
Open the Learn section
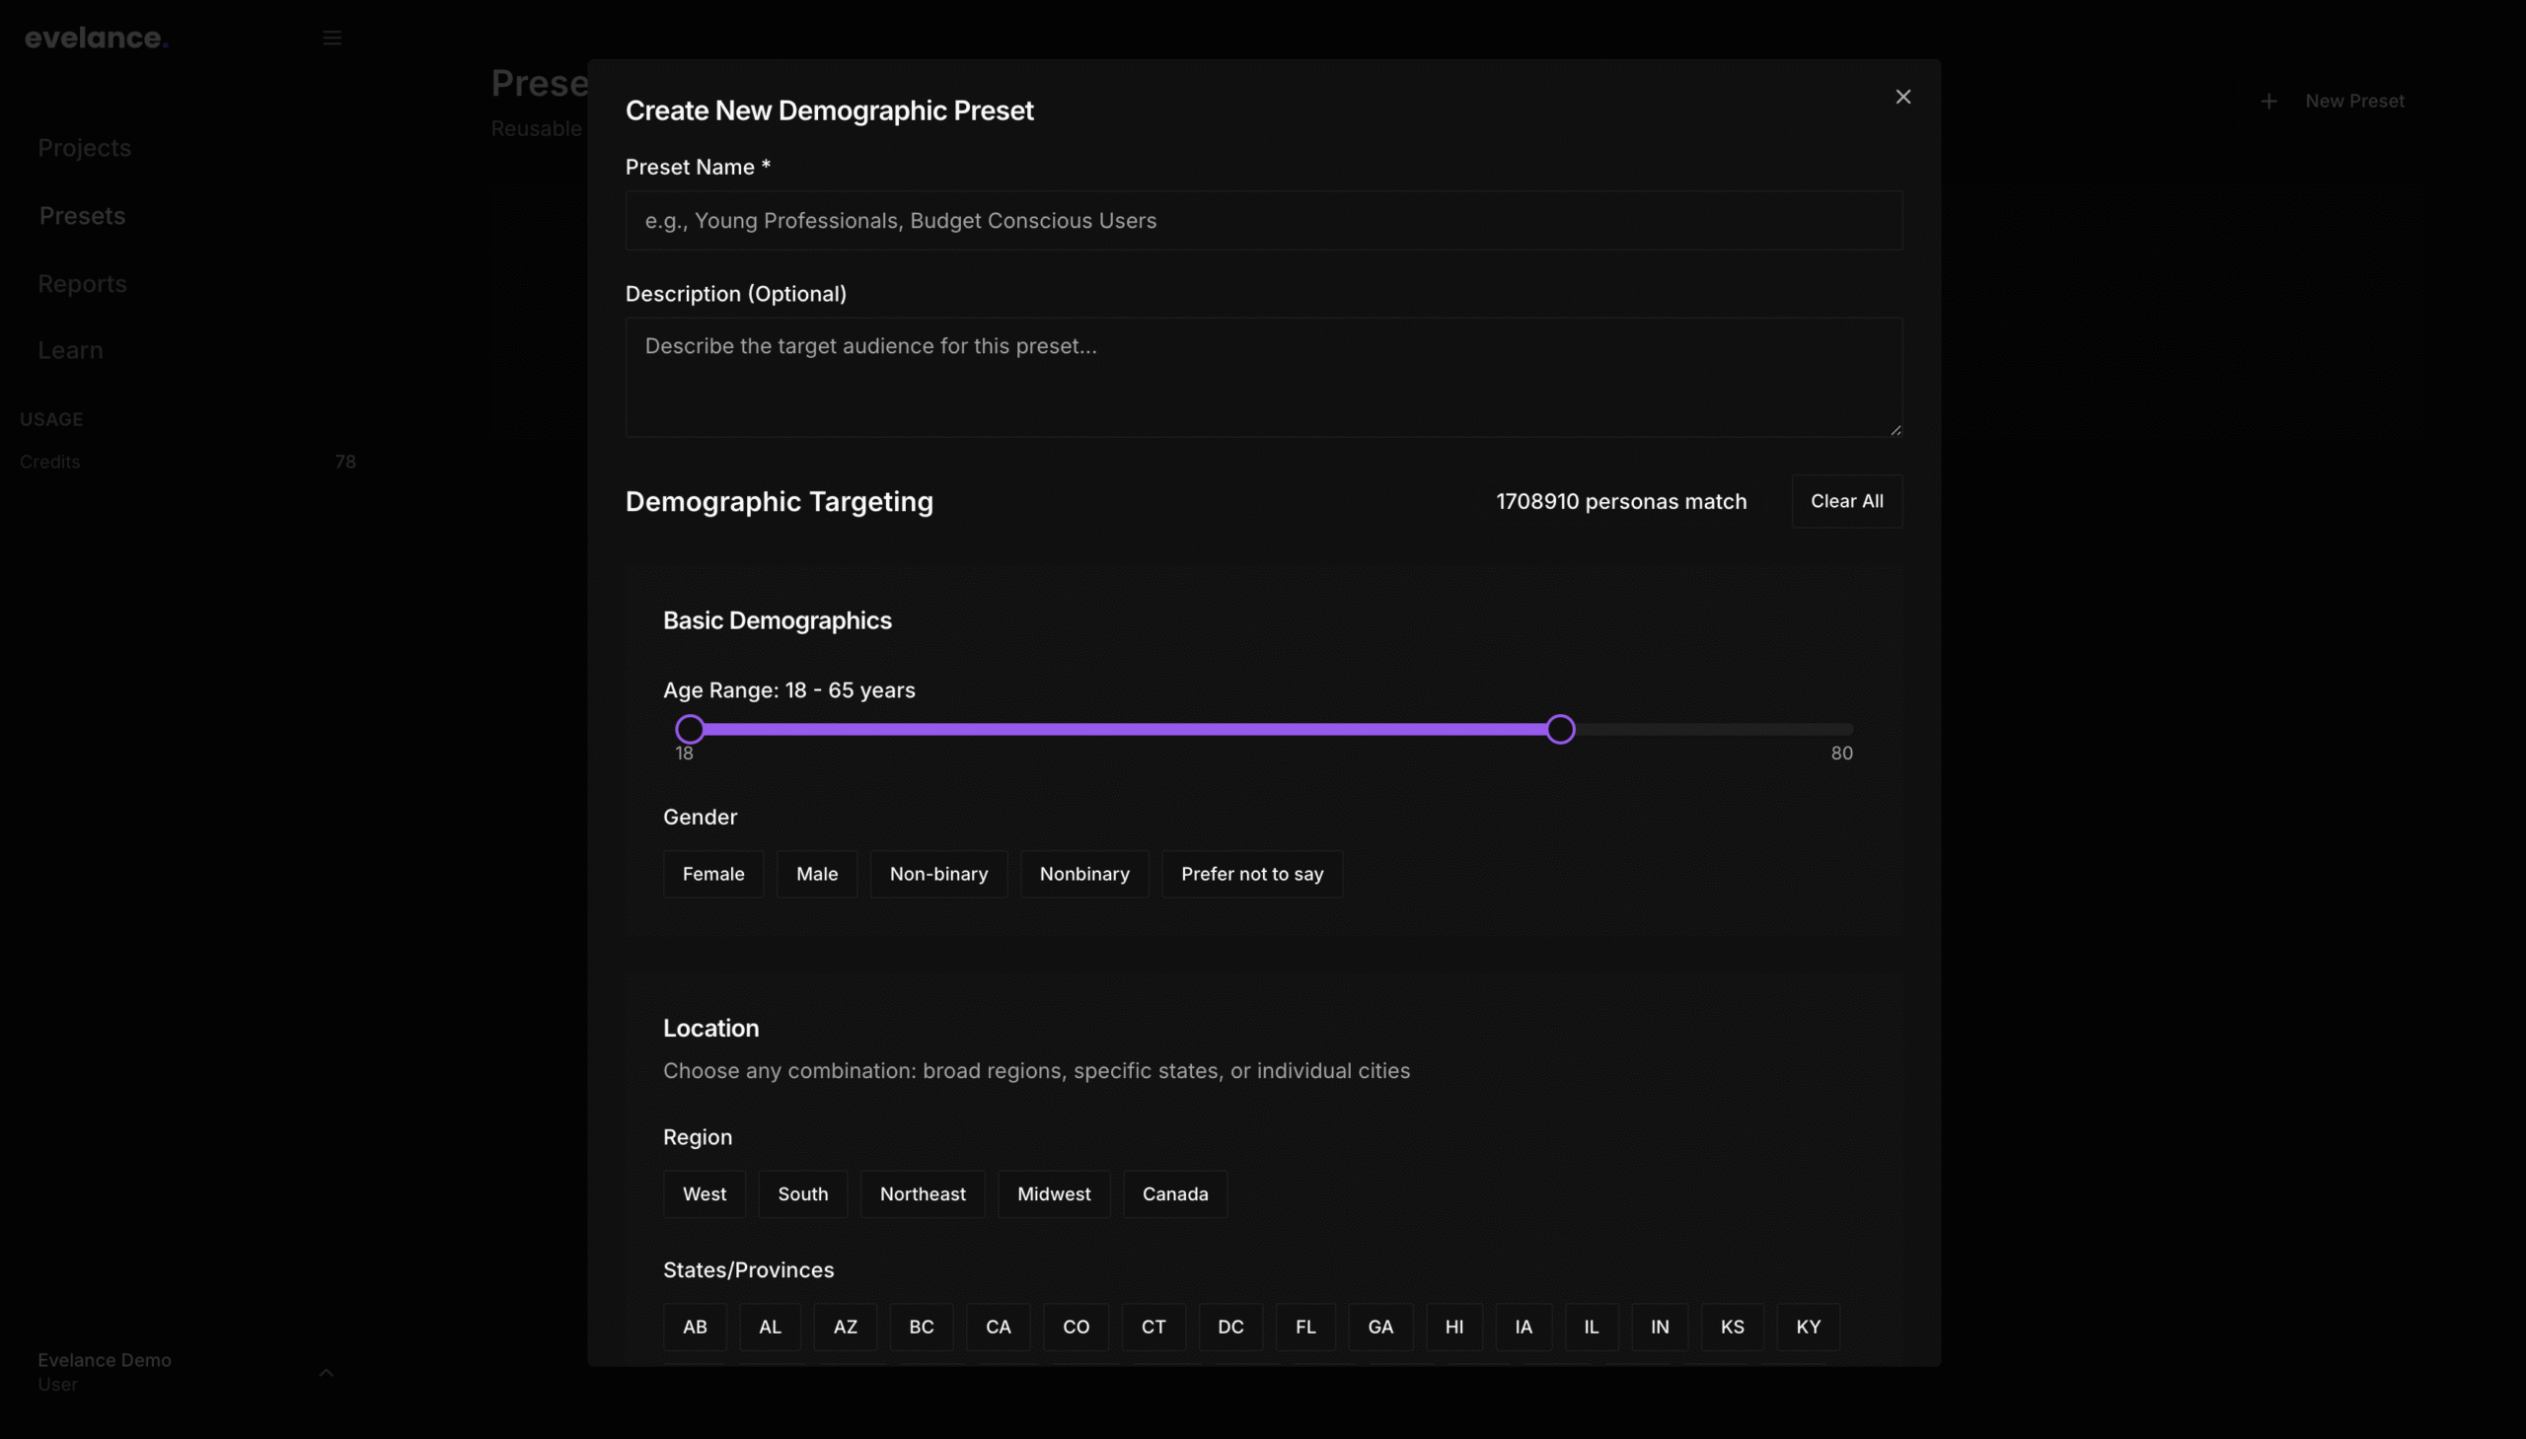click(x=70, y=350)
